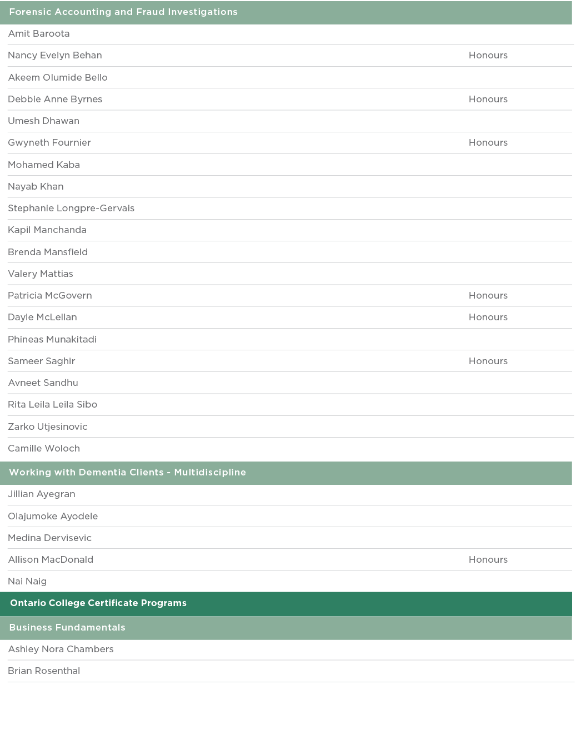This screenshot has width=576, height=744.
Task: Click on Nancy Evelyn Behan's name
Action: point(55,56)
